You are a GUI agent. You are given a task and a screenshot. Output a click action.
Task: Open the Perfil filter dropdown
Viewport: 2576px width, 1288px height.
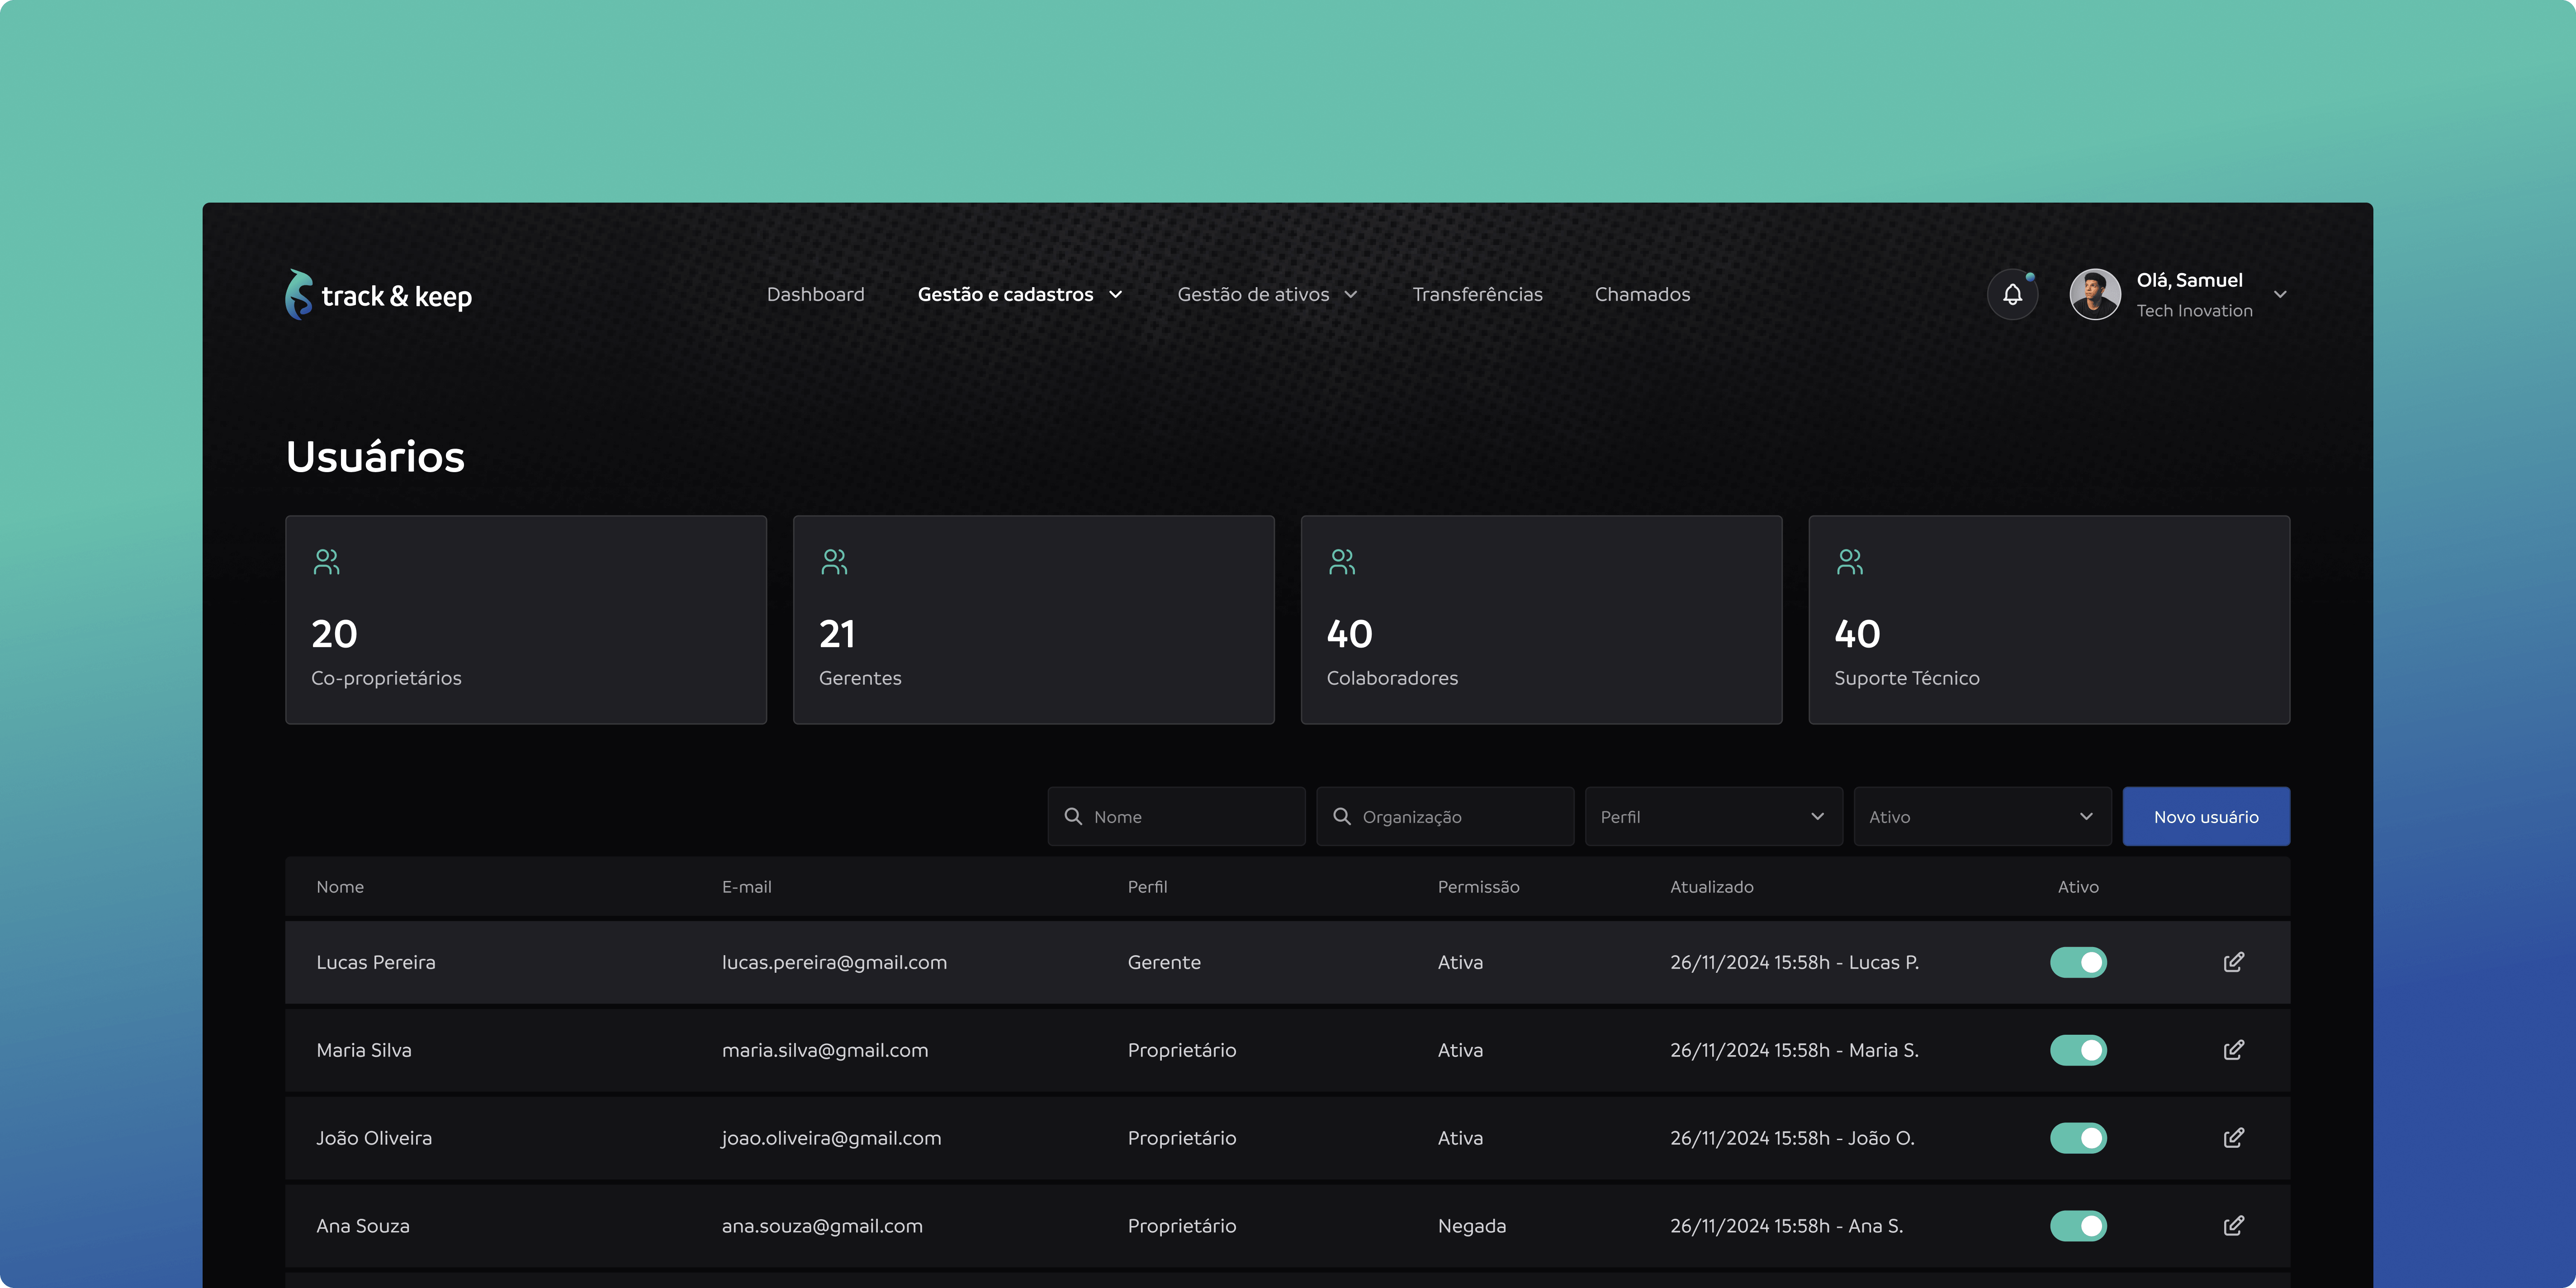tap(1713, 816)
